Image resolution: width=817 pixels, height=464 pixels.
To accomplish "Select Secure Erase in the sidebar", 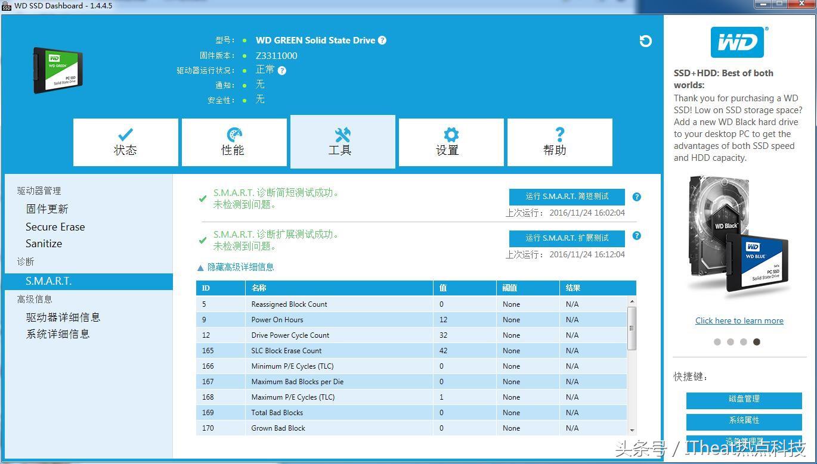I will [55, 227].
